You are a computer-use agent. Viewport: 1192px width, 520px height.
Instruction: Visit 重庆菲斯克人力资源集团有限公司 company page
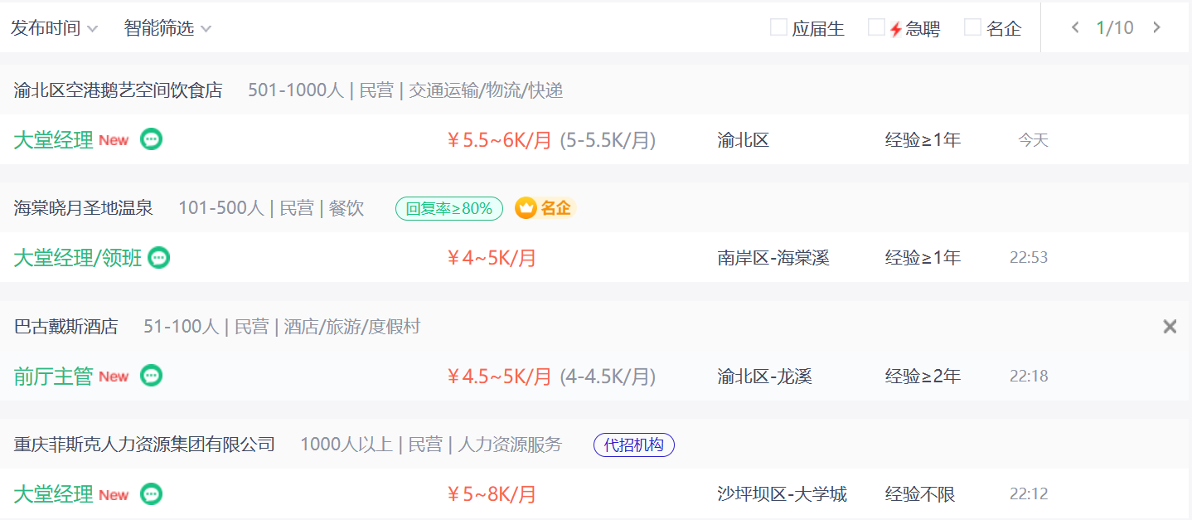tap(144, 445)
